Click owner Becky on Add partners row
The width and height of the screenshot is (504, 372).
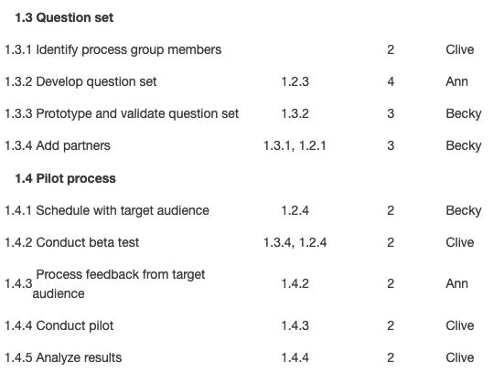(x=464, y=146)
